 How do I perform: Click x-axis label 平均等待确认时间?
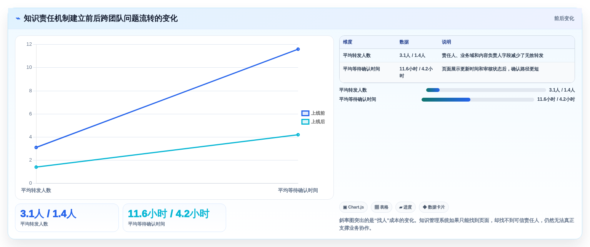tap(298, 190)
